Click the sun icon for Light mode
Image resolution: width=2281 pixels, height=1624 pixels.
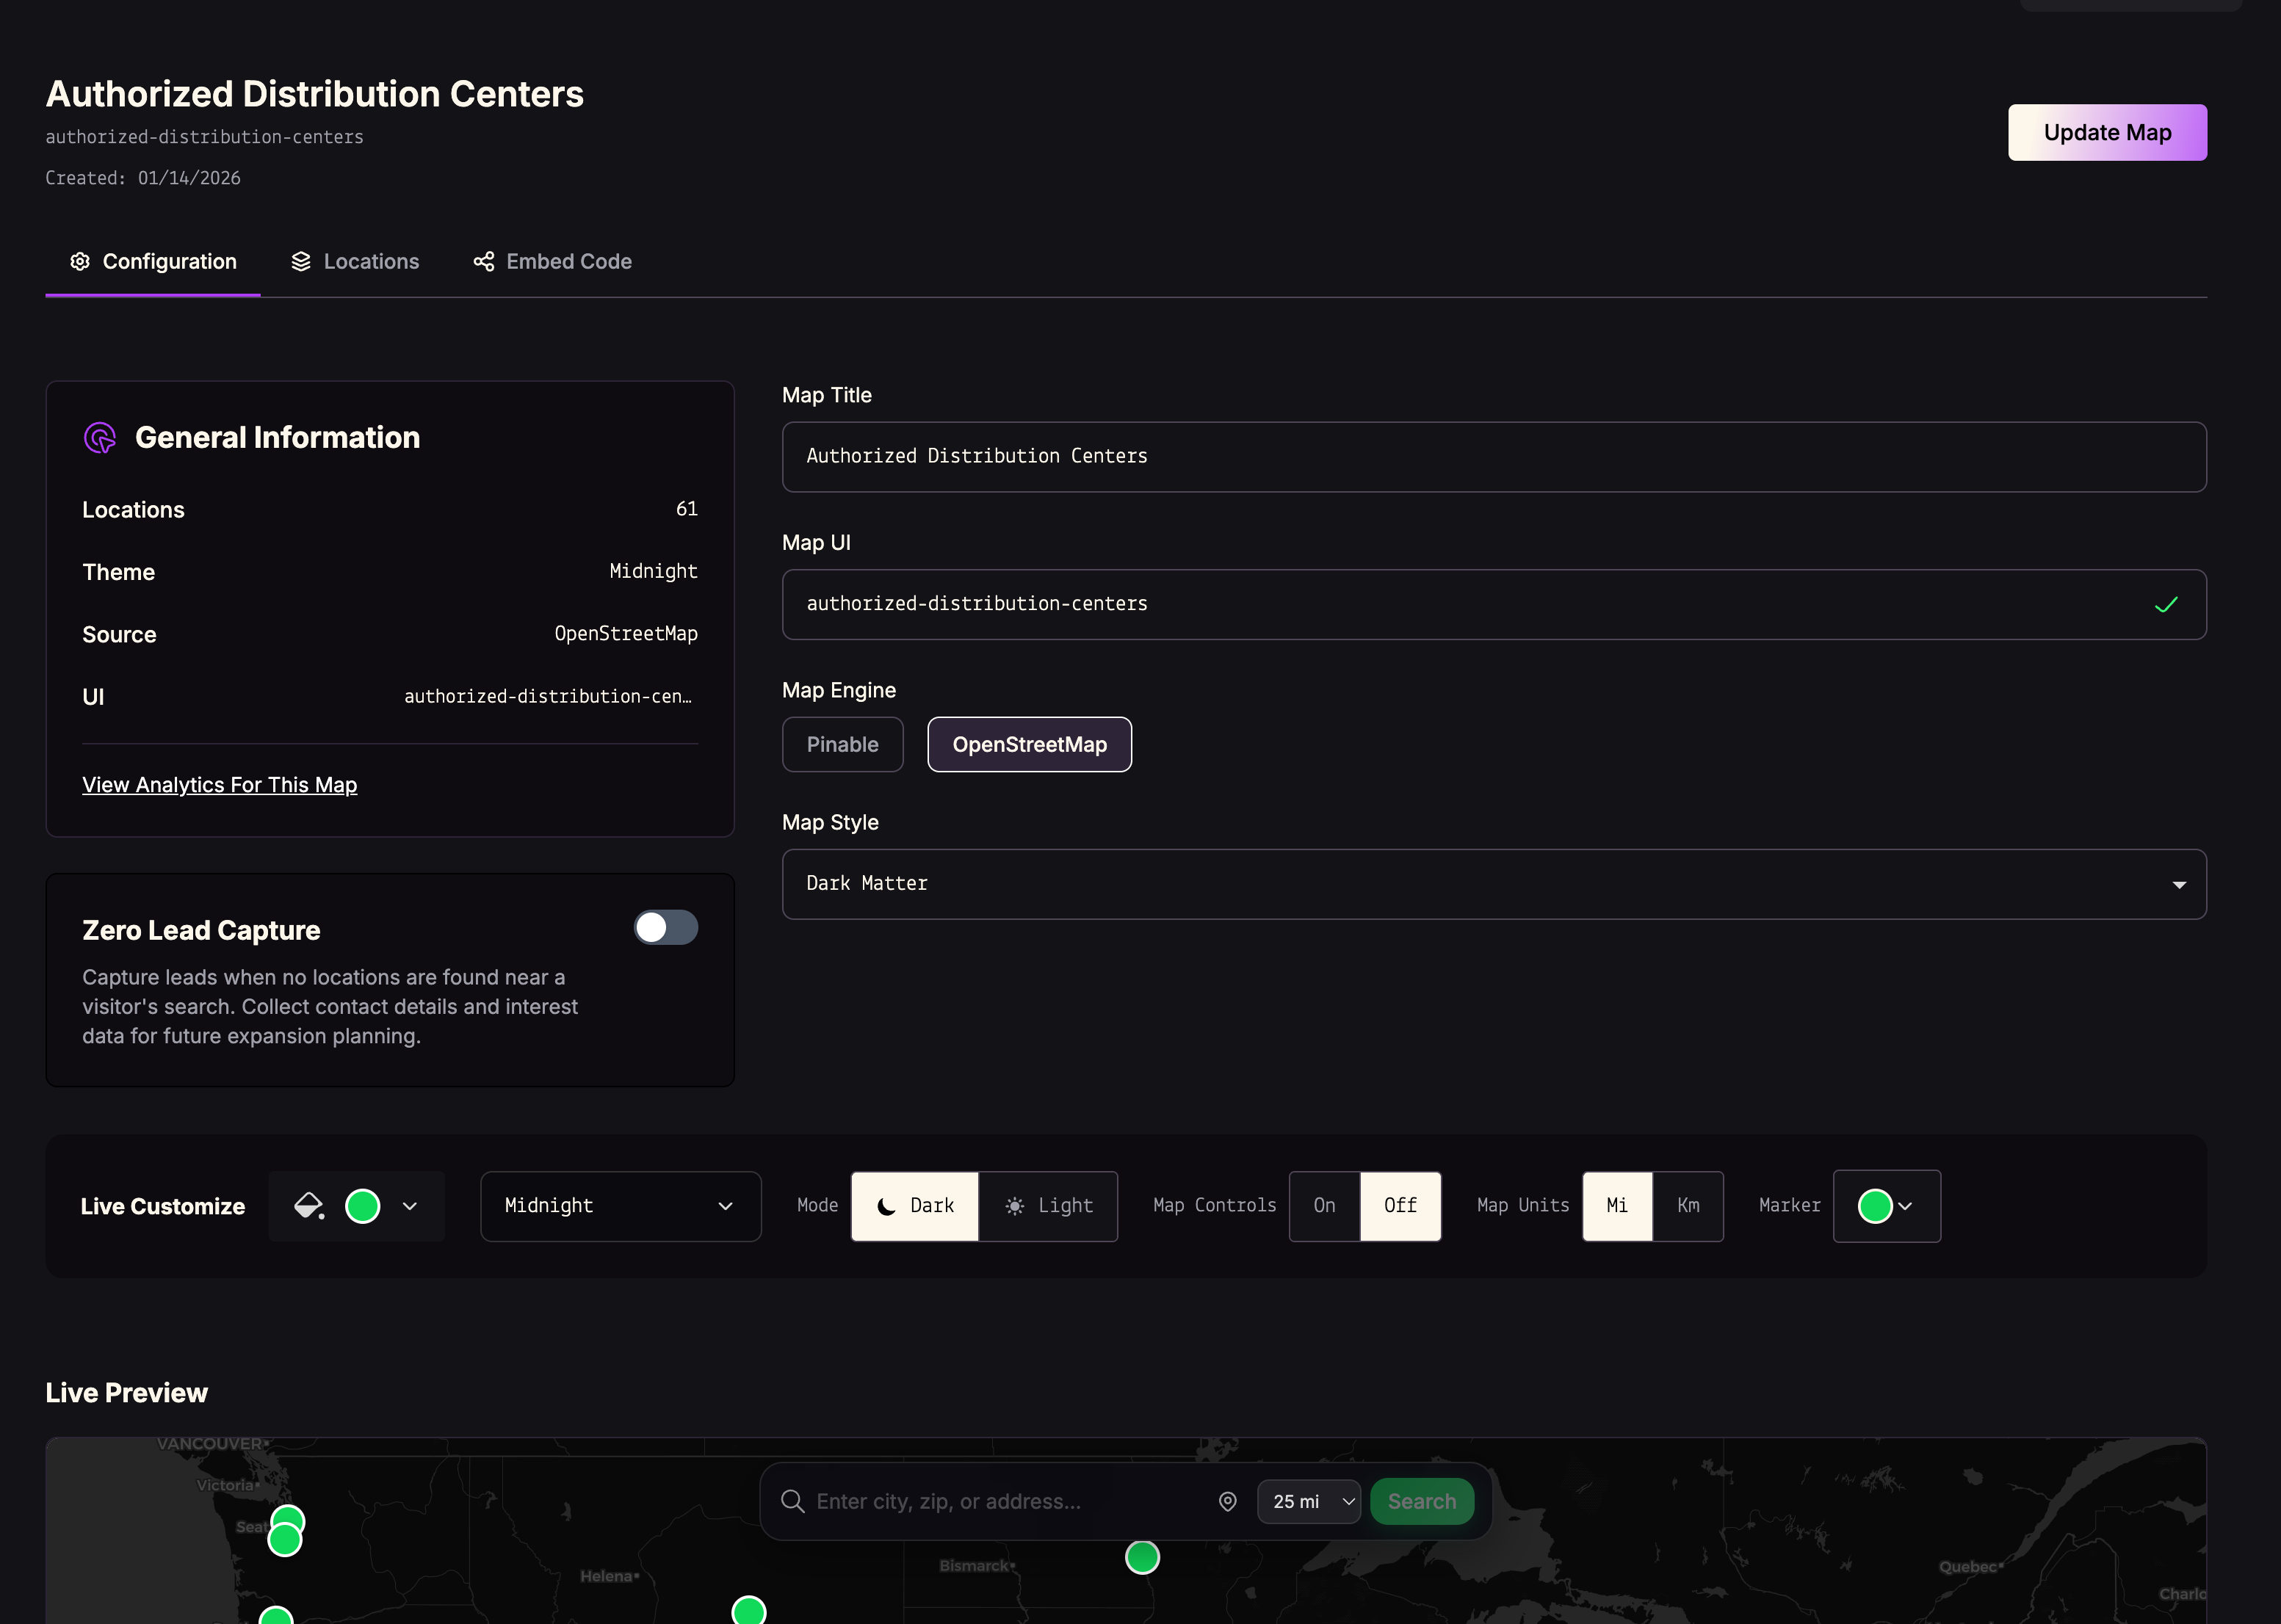pyautogui.click(x=1014, y=1207)
